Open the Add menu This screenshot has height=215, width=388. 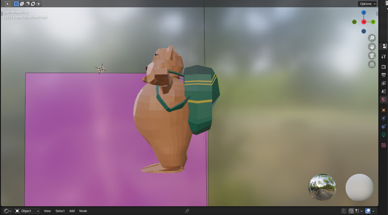pyautogui.click(x=72, y=211)
